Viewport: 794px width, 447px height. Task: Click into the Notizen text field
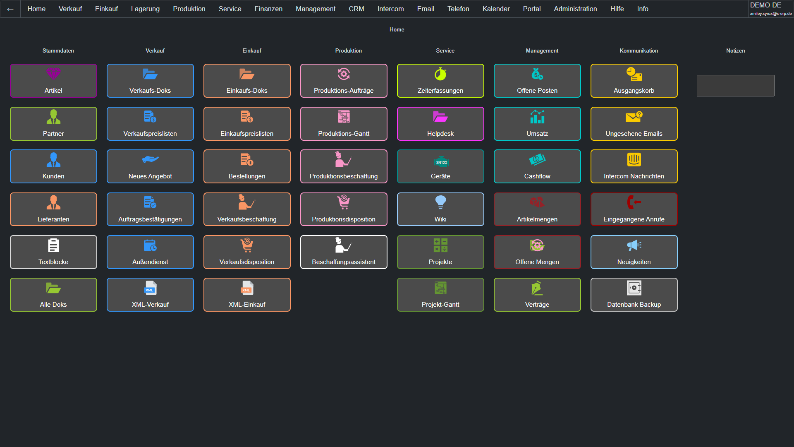coord(735,86)
